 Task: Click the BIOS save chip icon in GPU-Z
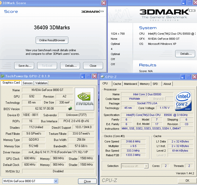[70, 109]
